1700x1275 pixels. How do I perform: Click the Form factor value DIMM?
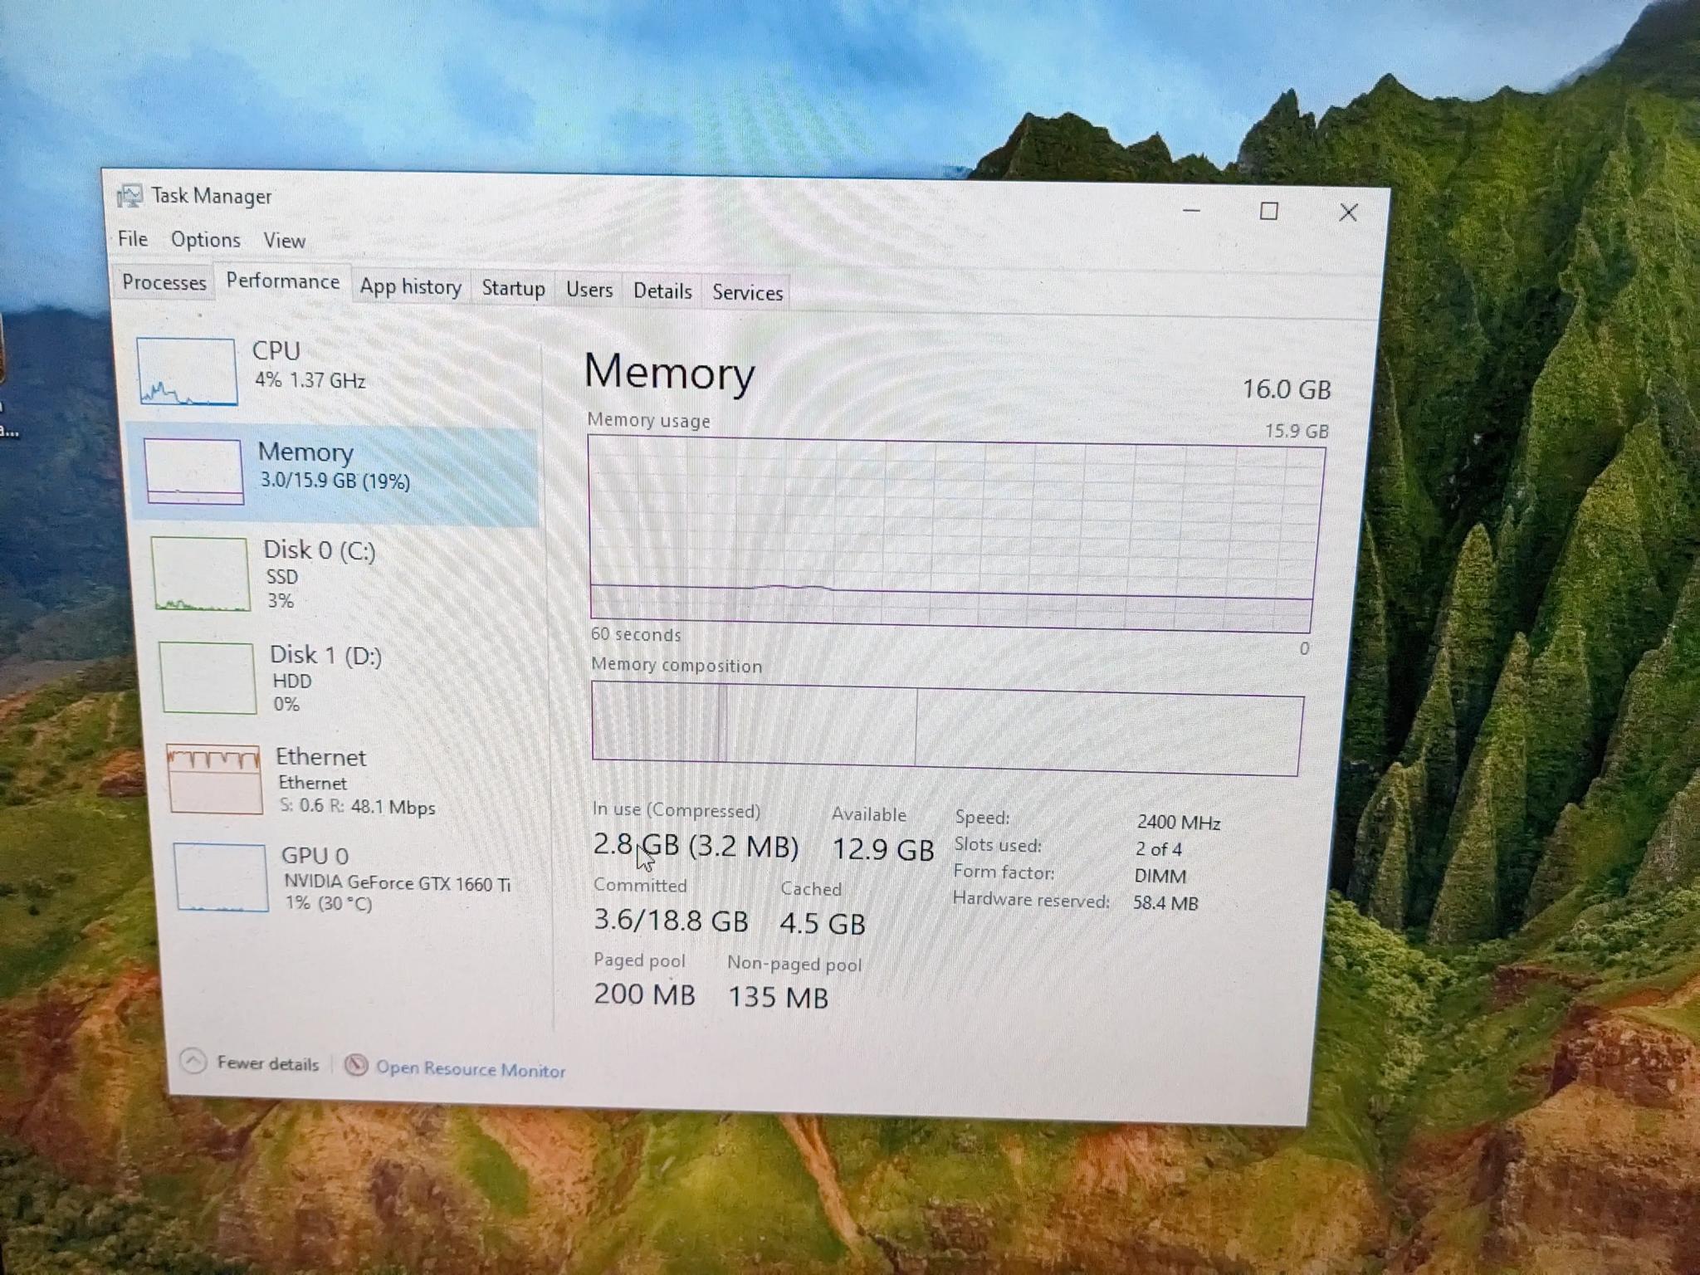[x=1160, y=877]
